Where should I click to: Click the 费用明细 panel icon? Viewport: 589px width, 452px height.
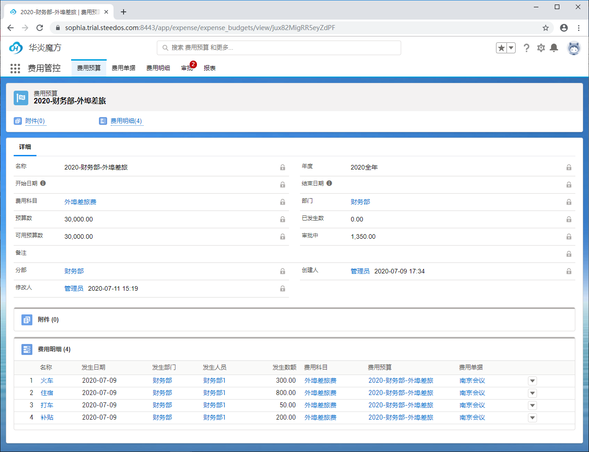(x=26, y=349)
